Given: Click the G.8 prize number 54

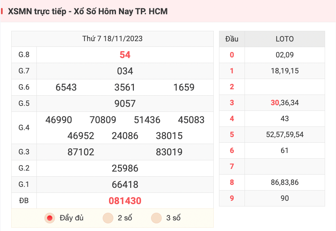Looking at the screenshot, I should 125,55.
